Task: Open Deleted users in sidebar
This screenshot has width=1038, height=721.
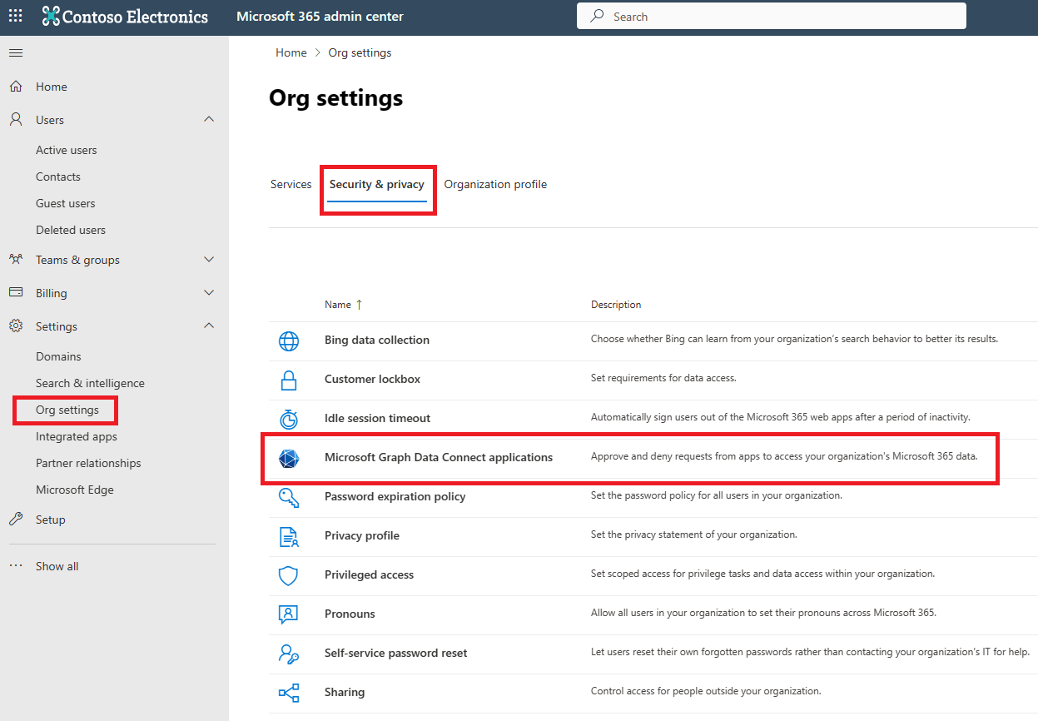Action: (71, 230)
